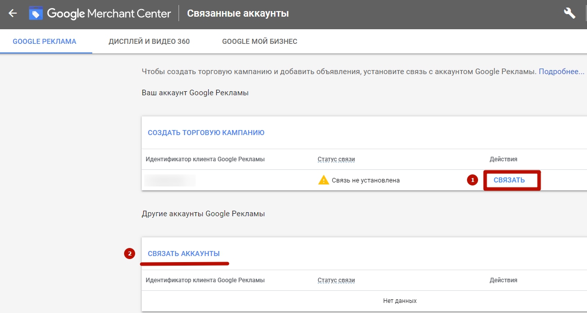Click Связать аккаунты for other accounts

[184, 254]
